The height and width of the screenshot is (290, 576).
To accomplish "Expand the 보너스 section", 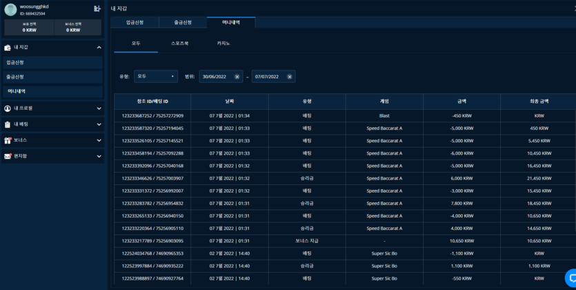I will [x=99, y=140].
